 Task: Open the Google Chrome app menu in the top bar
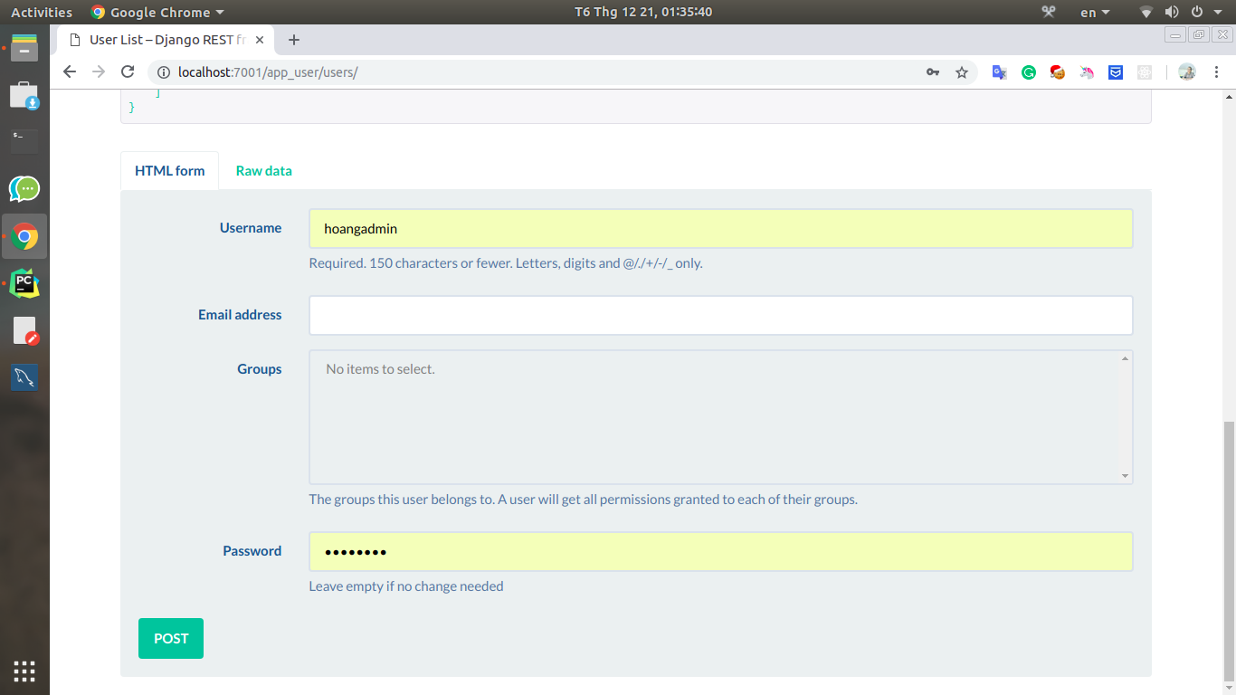[157, 12]
